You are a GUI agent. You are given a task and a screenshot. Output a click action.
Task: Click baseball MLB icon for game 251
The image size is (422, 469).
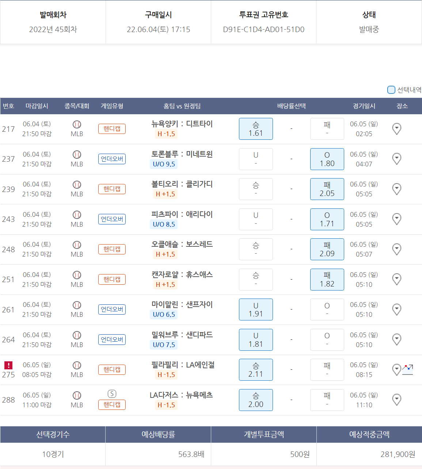click(x=77, y=275)
